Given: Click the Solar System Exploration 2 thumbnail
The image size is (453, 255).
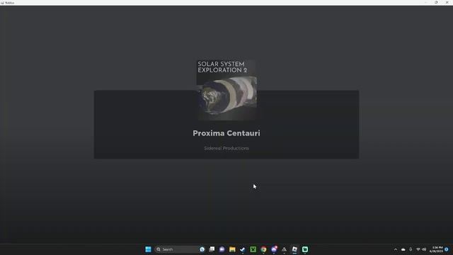Looking at the screenshot, I should (226, 90).
